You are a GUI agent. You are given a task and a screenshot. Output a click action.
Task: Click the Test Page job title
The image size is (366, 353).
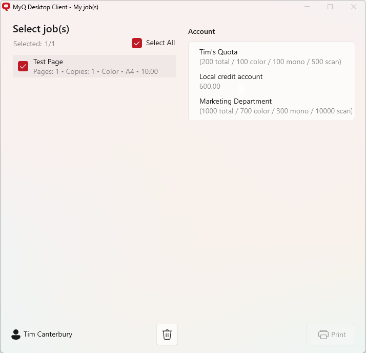(48, 62)
